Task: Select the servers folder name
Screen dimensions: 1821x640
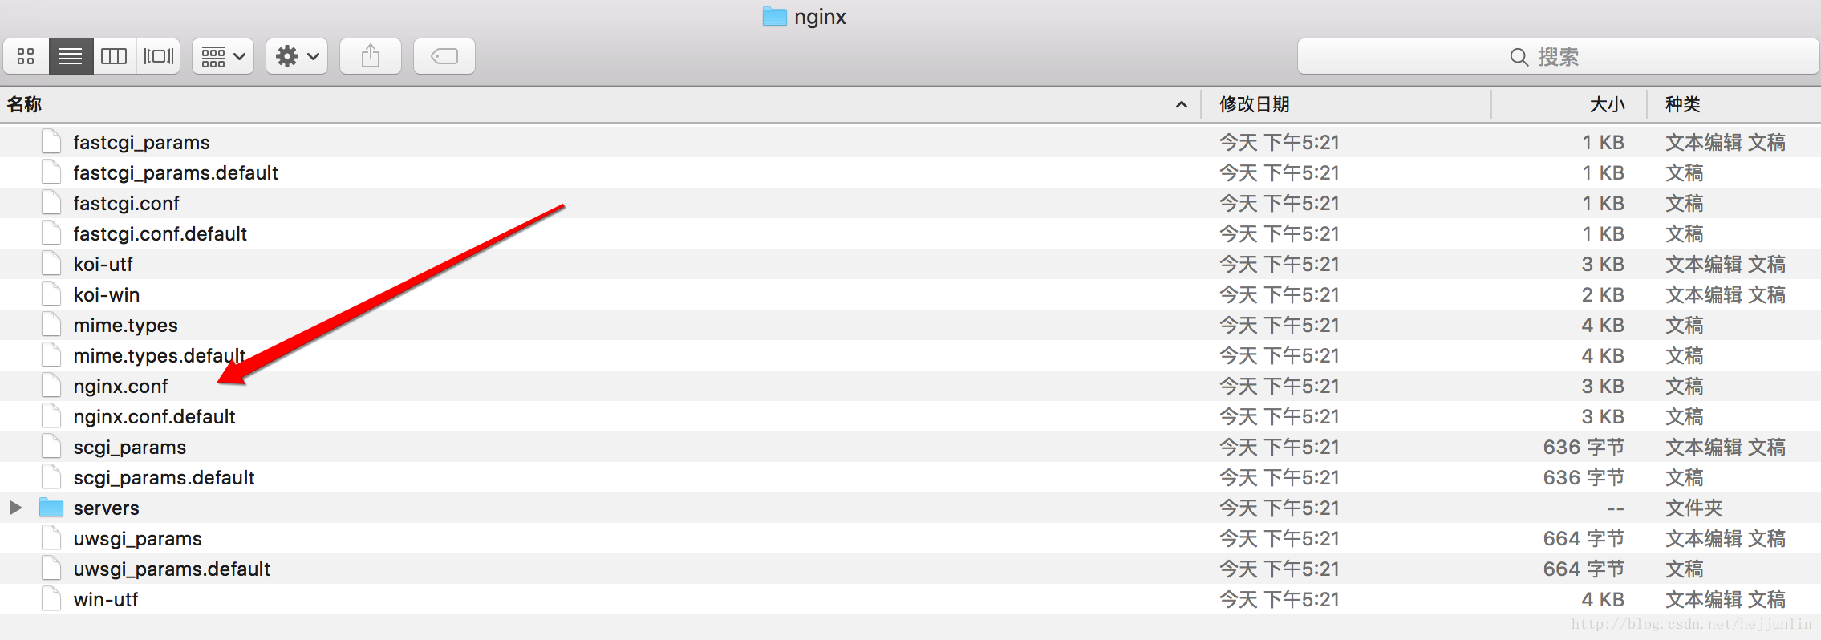Action: (106, 508)
